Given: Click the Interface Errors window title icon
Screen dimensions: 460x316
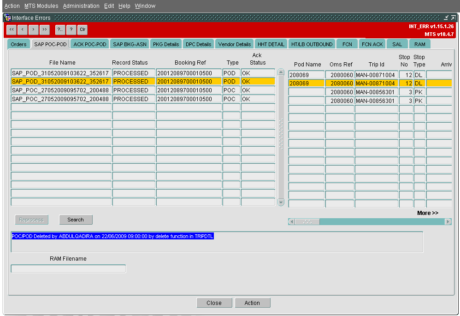Looking at the screenshot, I should coord(8,18).
